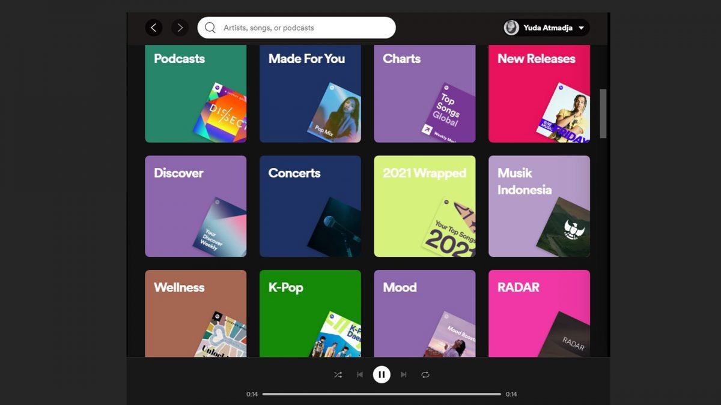721x405 pixels.
Task: Select the Mood category card
Action: pyautogui.click(x=425, y=314)
